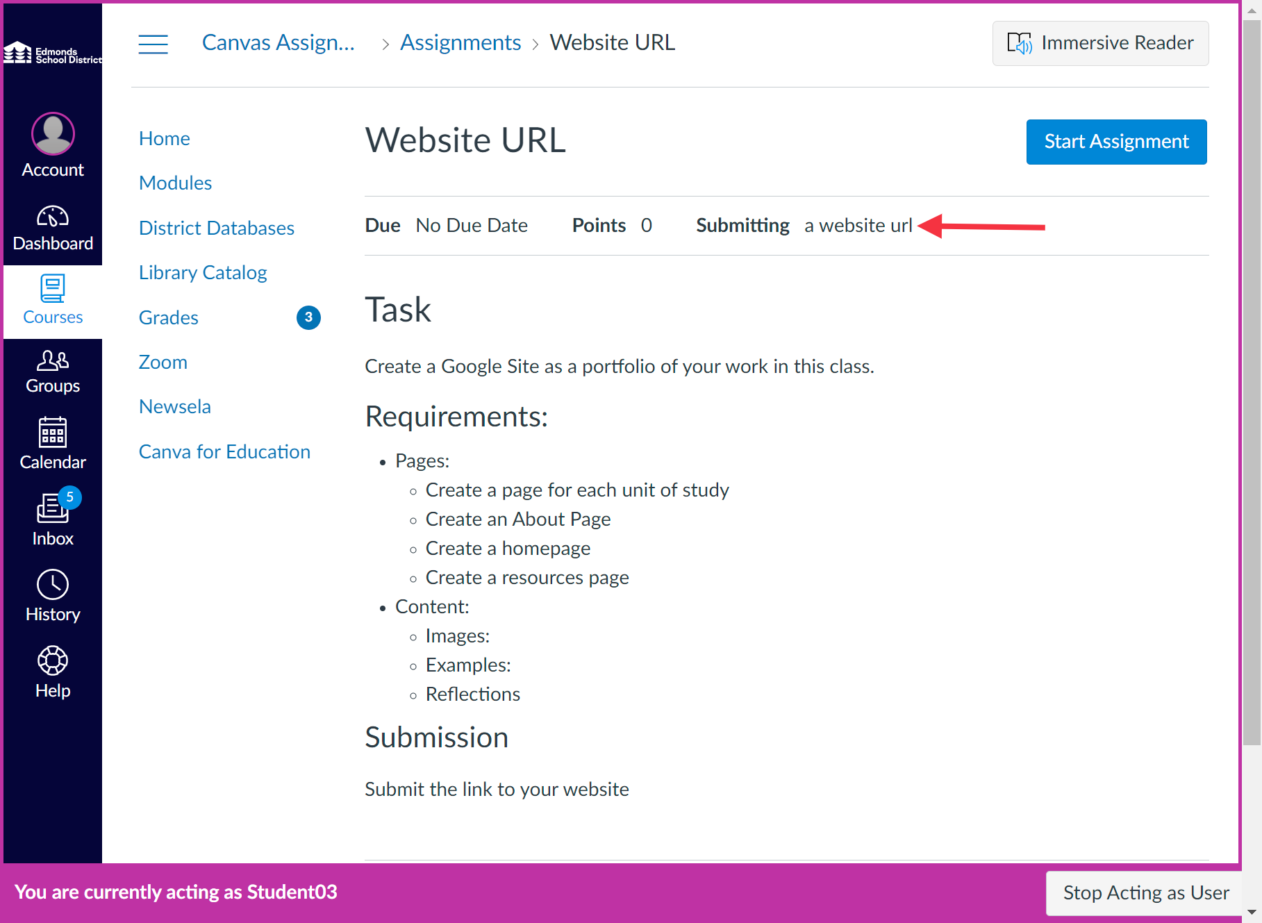The image size is (1262, 923).
Task: Open District Databases link
Action: pyautogui.click(x=217, y=228)
